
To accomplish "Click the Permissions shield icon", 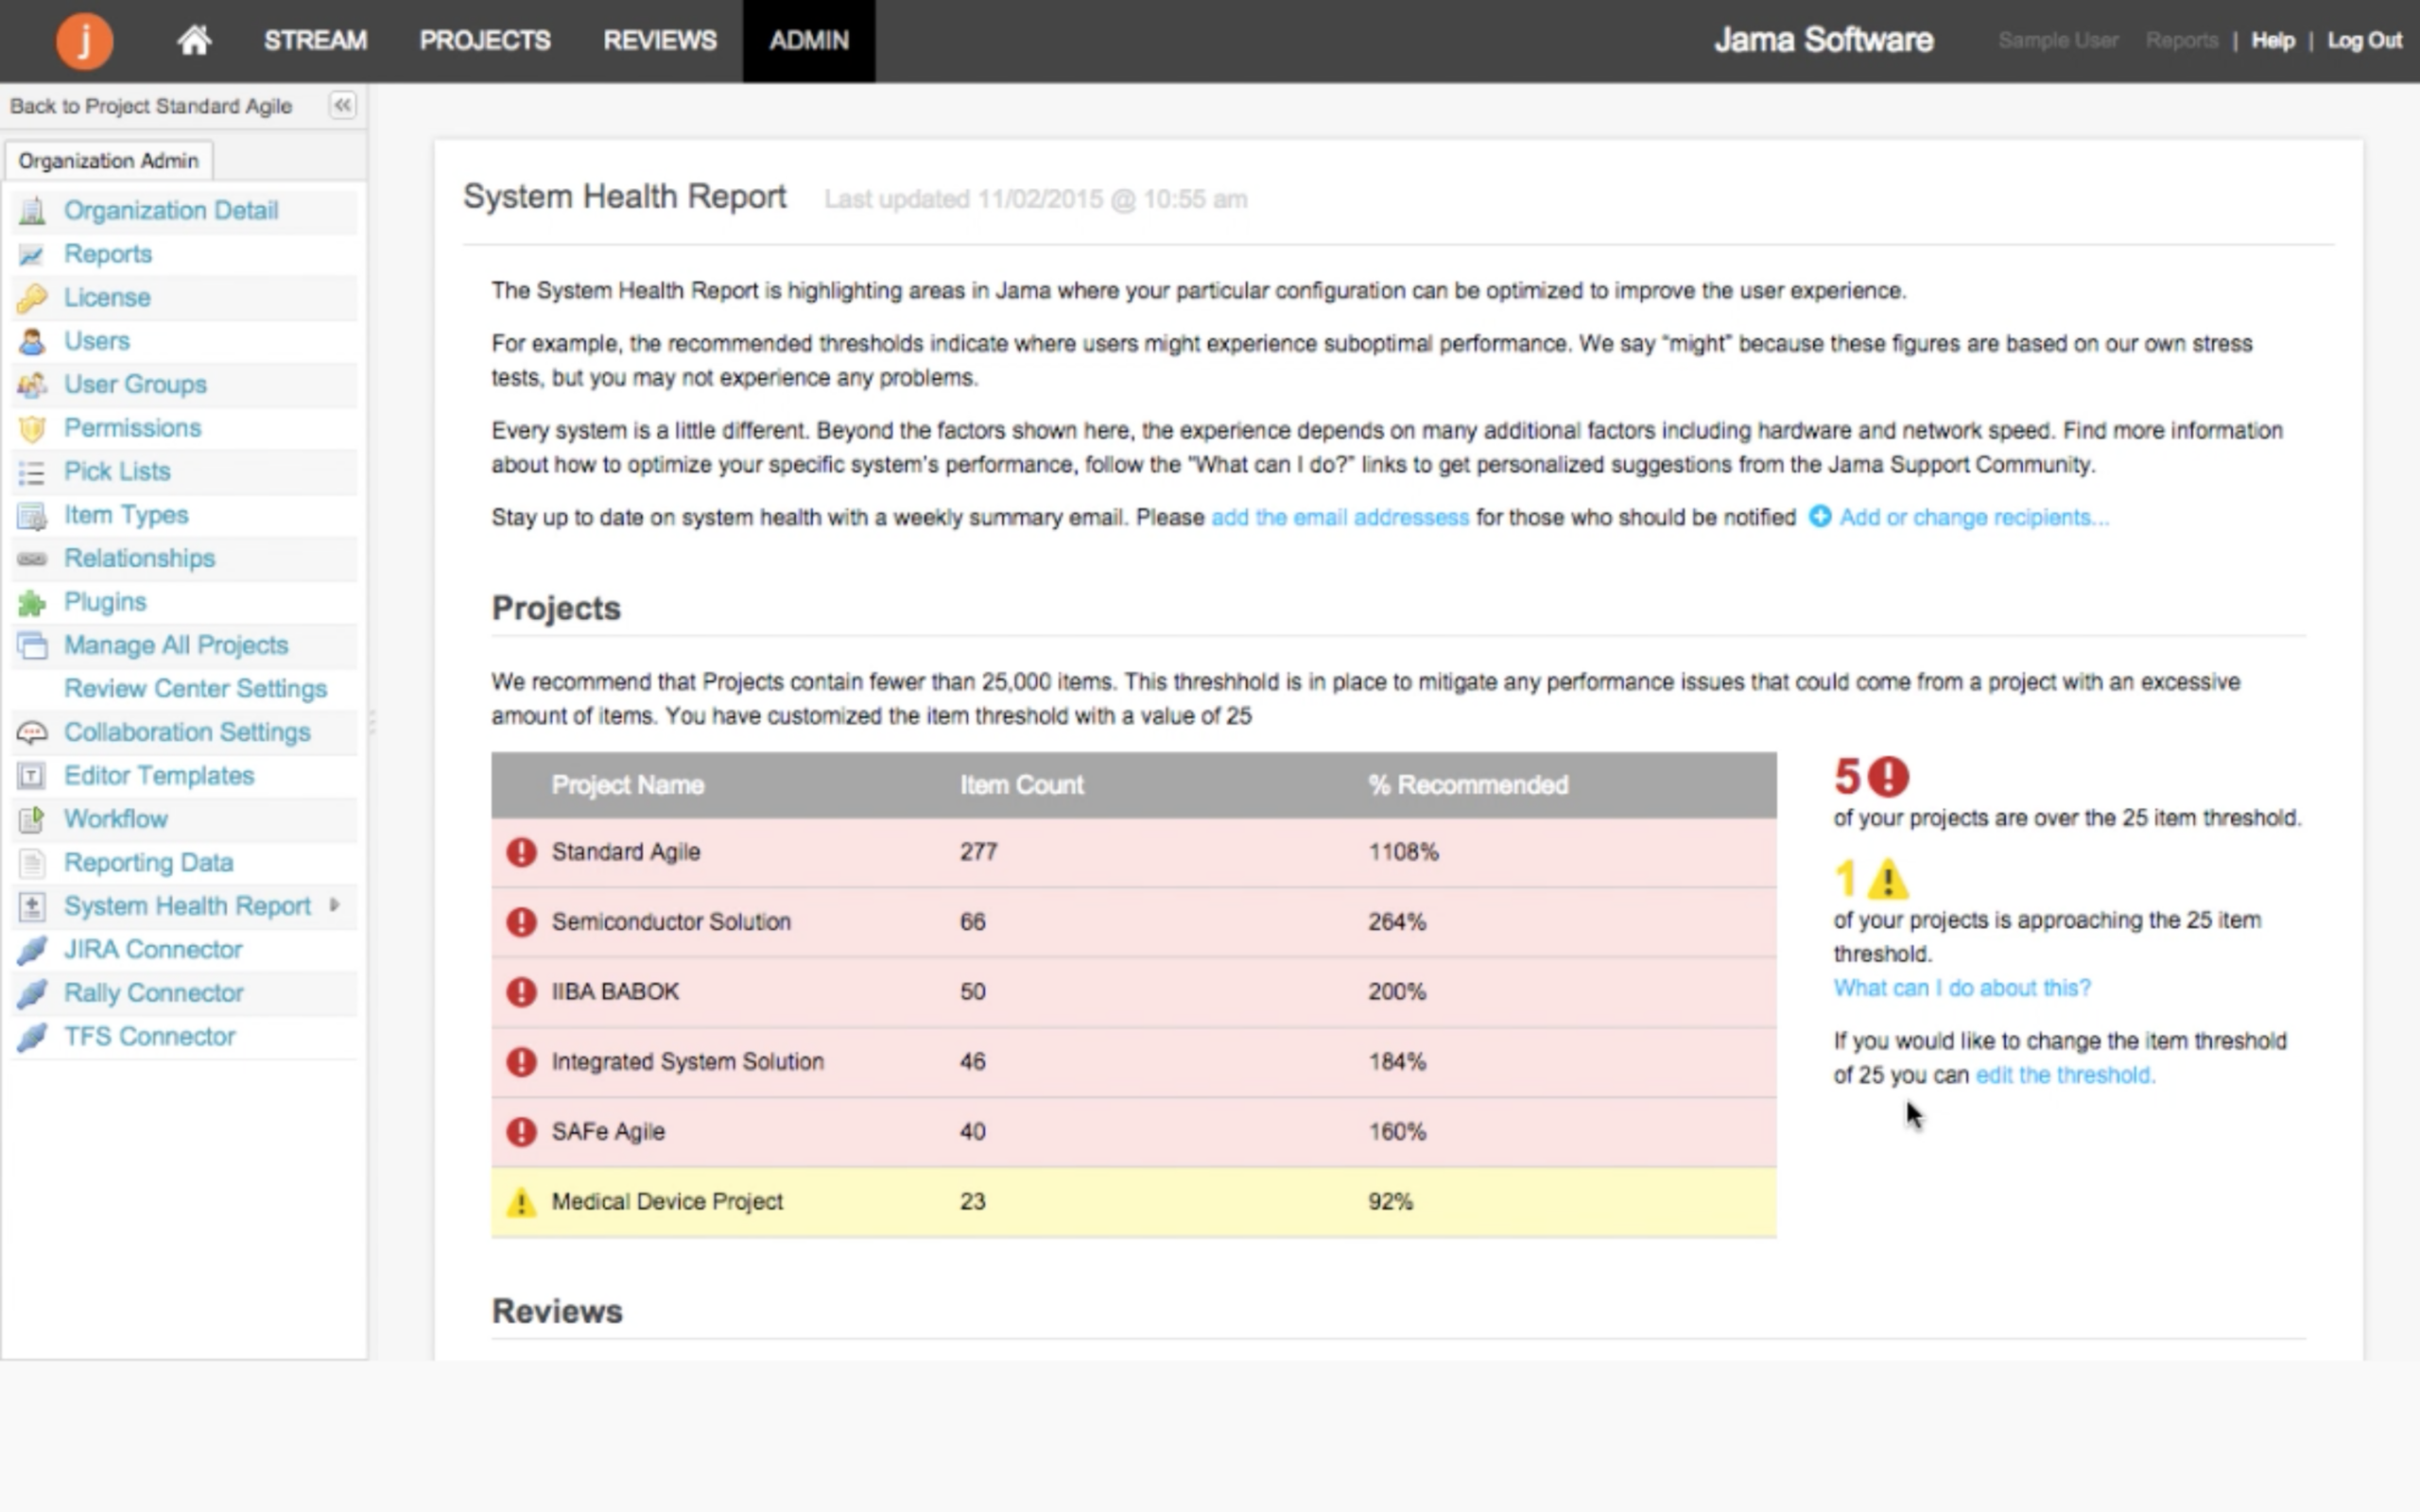I will pyautogui.click(x=32, y=429).
